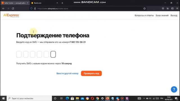The image size is (180, 101).
Task: Click the second SMS code digit box
Action: (26, 54)
